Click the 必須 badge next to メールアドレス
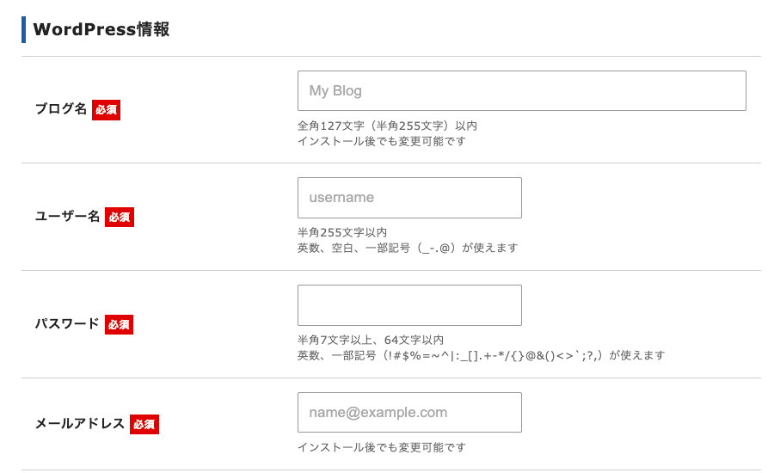The image size is (774, 473). click(x=144, y=424)
